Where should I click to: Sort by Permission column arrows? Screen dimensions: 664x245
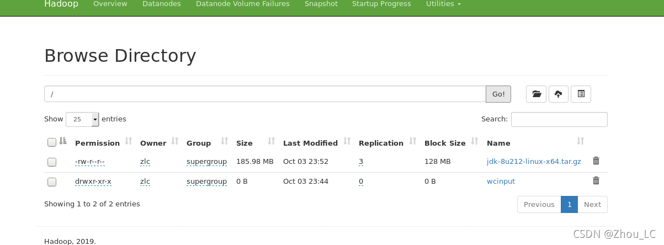point(129,142)
